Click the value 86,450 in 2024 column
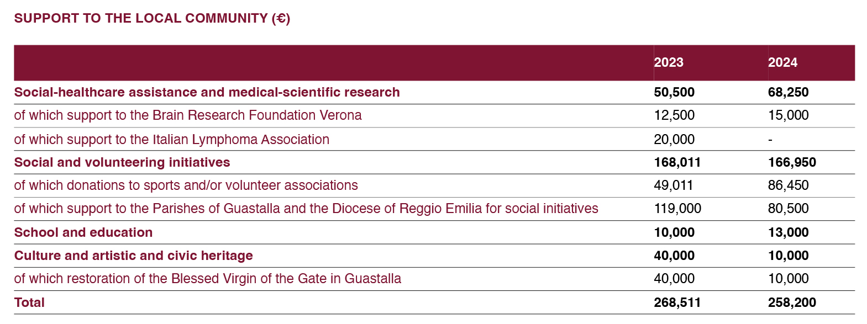This screenshot has height=324, width=867. 788,185
